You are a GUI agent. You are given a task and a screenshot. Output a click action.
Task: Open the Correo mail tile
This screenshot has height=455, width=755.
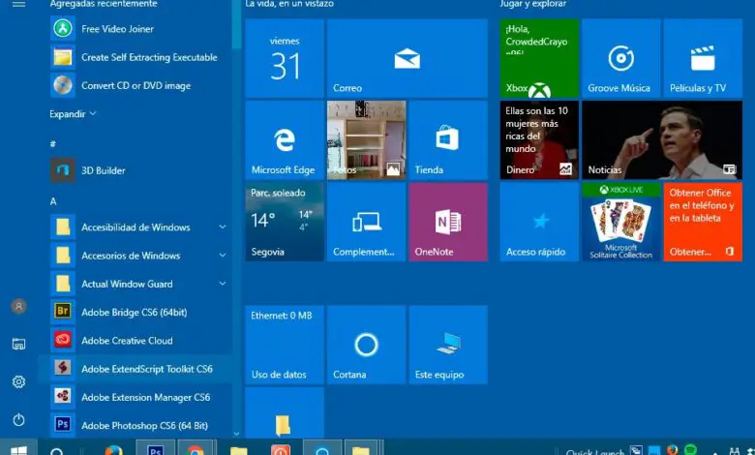pos(408,58)
